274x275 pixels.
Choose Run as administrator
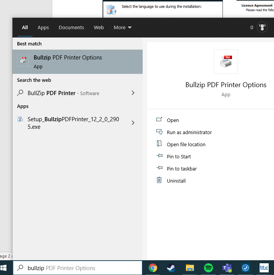click(x=189, y=132)
